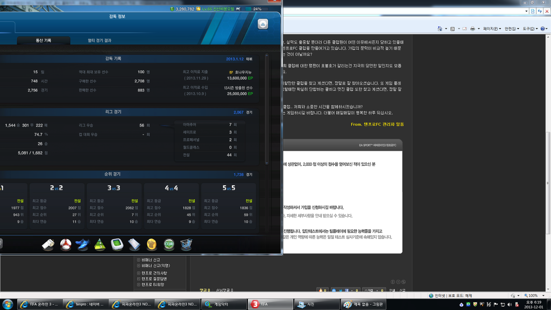Open the green CLUB badge icon

[x=169, y=244]
